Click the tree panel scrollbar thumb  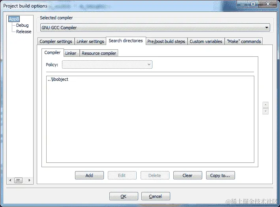click(18, 181)
